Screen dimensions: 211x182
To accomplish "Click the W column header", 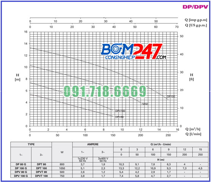I will click(62, 152).
